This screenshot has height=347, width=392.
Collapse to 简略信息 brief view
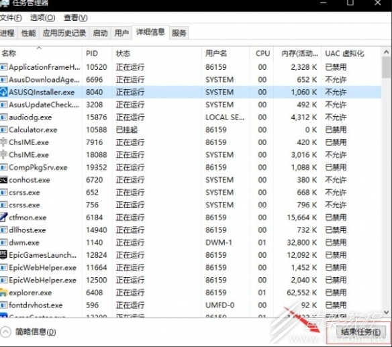coord(28,332)
